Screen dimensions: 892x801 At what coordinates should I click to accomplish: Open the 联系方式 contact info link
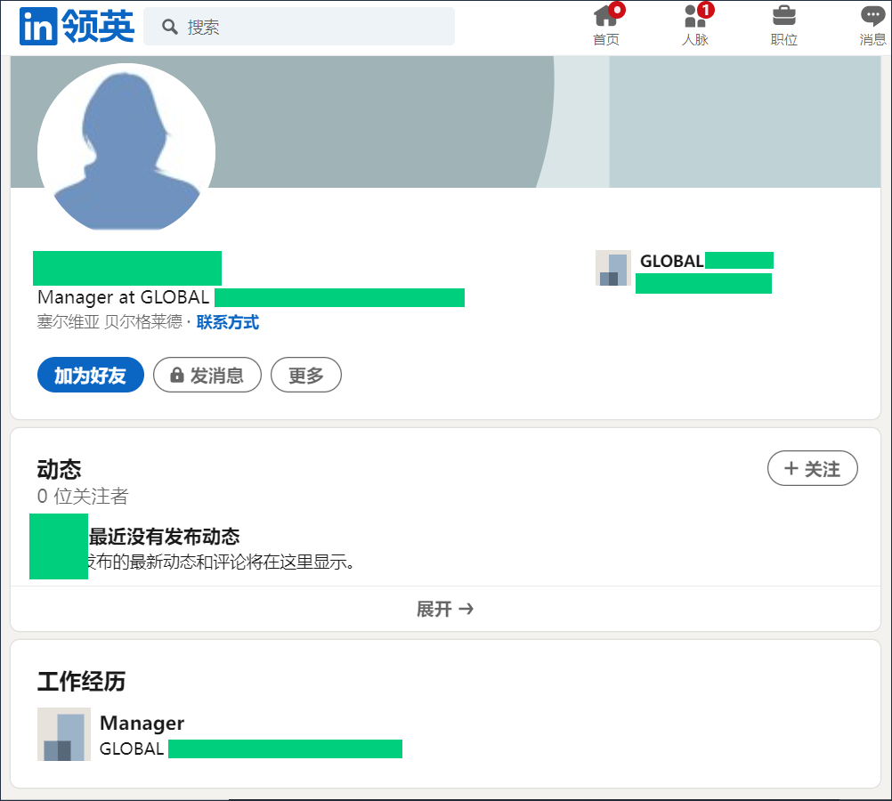click(x=227, y=322)
